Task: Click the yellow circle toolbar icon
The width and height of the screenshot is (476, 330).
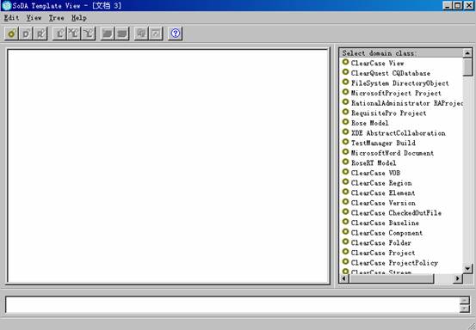Action: pyautogui.click(x=11, y=34)
